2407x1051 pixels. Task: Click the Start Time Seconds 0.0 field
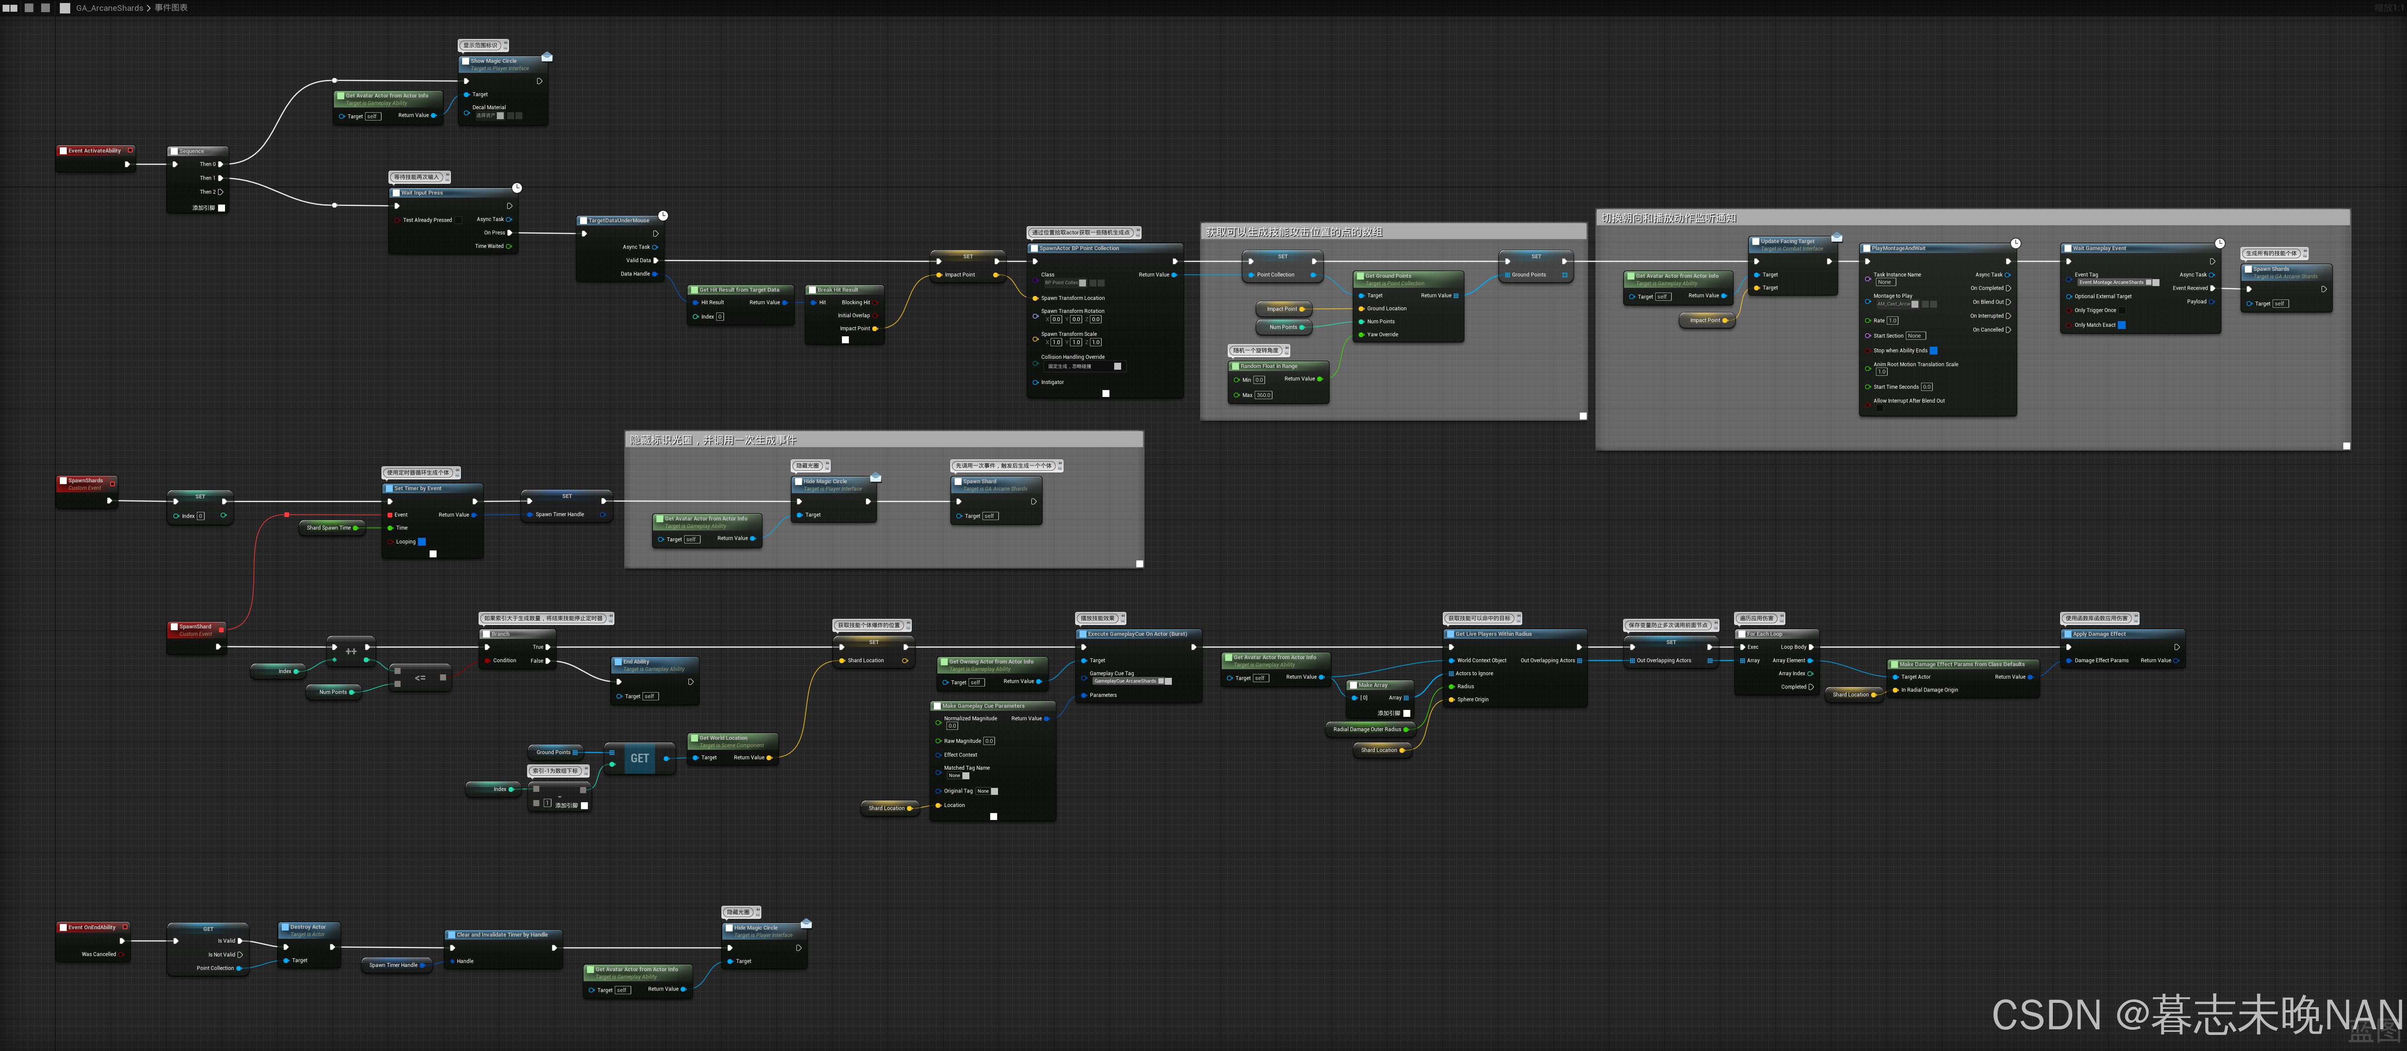point(1927,387)
